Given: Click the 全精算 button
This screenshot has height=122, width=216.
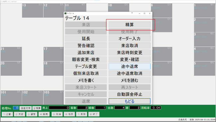Looking at the screenshot, I should click(x=37, y=108).
